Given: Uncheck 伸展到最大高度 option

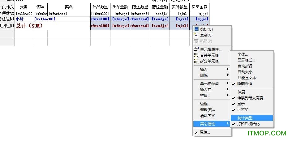Looking at the screenshot, I should [x=252, y=98].
